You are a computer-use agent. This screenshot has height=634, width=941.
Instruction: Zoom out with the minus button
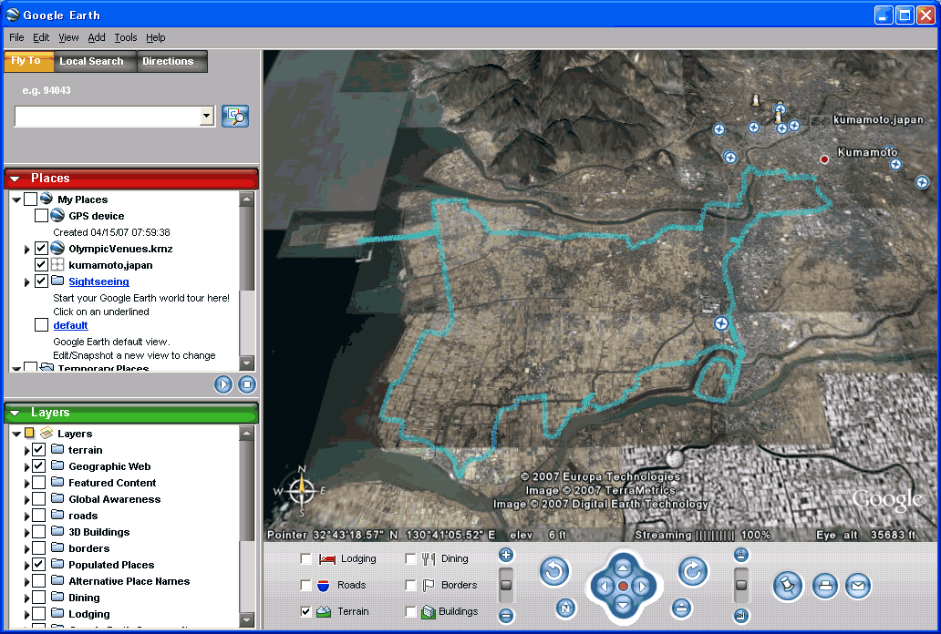point(506,616)
